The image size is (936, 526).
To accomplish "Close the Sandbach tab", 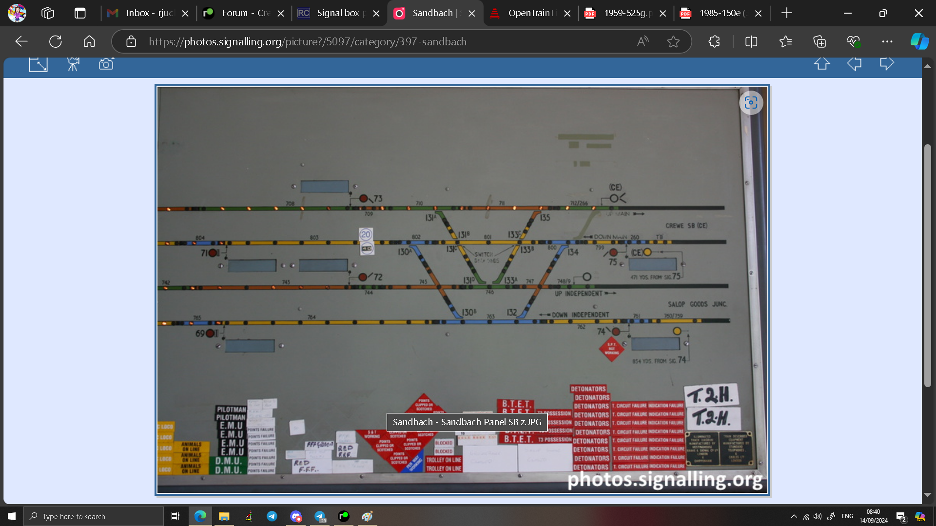I will coord(472,14).
